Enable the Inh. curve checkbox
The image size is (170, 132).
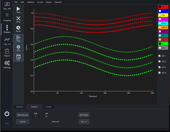pos(160,48)
